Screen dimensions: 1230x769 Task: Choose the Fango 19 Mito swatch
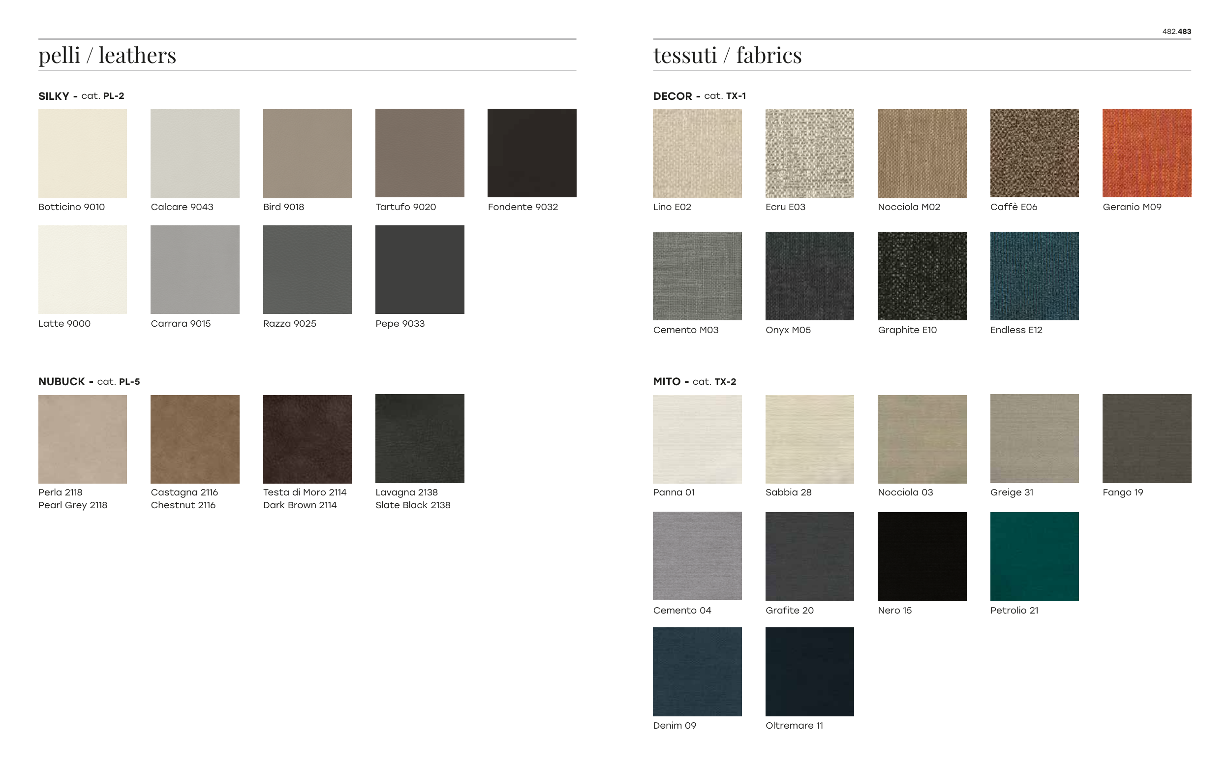coord(1146,438)
